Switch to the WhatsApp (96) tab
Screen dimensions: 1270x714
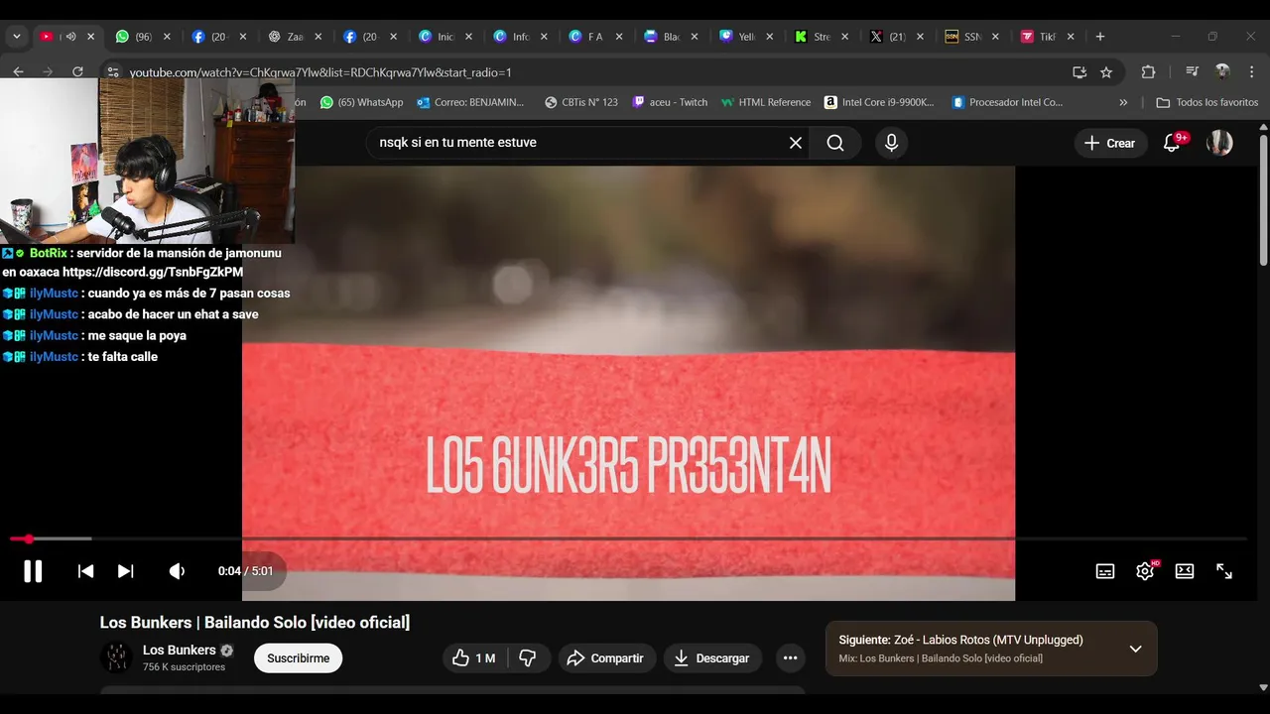(x=142, y=37)
